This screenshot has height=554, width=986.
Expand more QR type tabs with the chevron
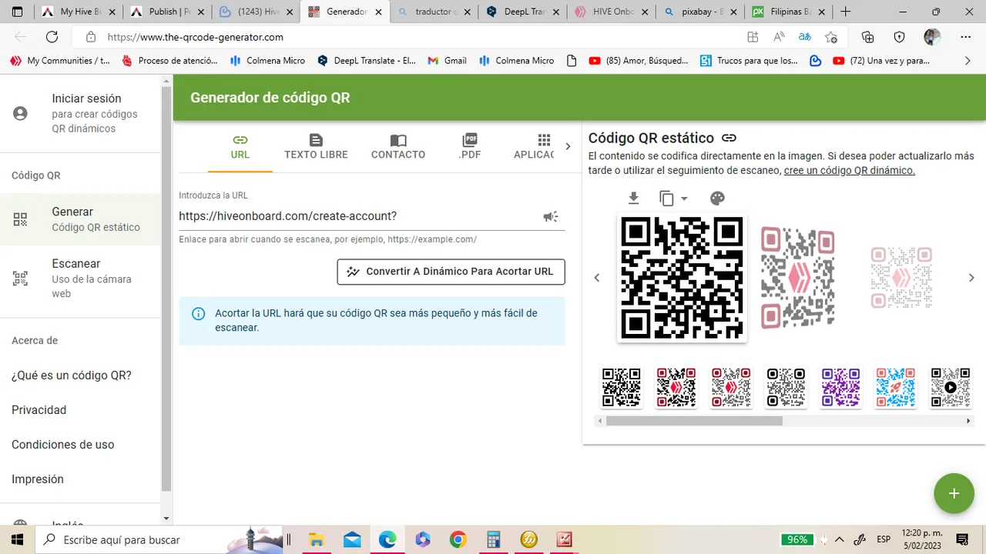(x=568, y=146)
